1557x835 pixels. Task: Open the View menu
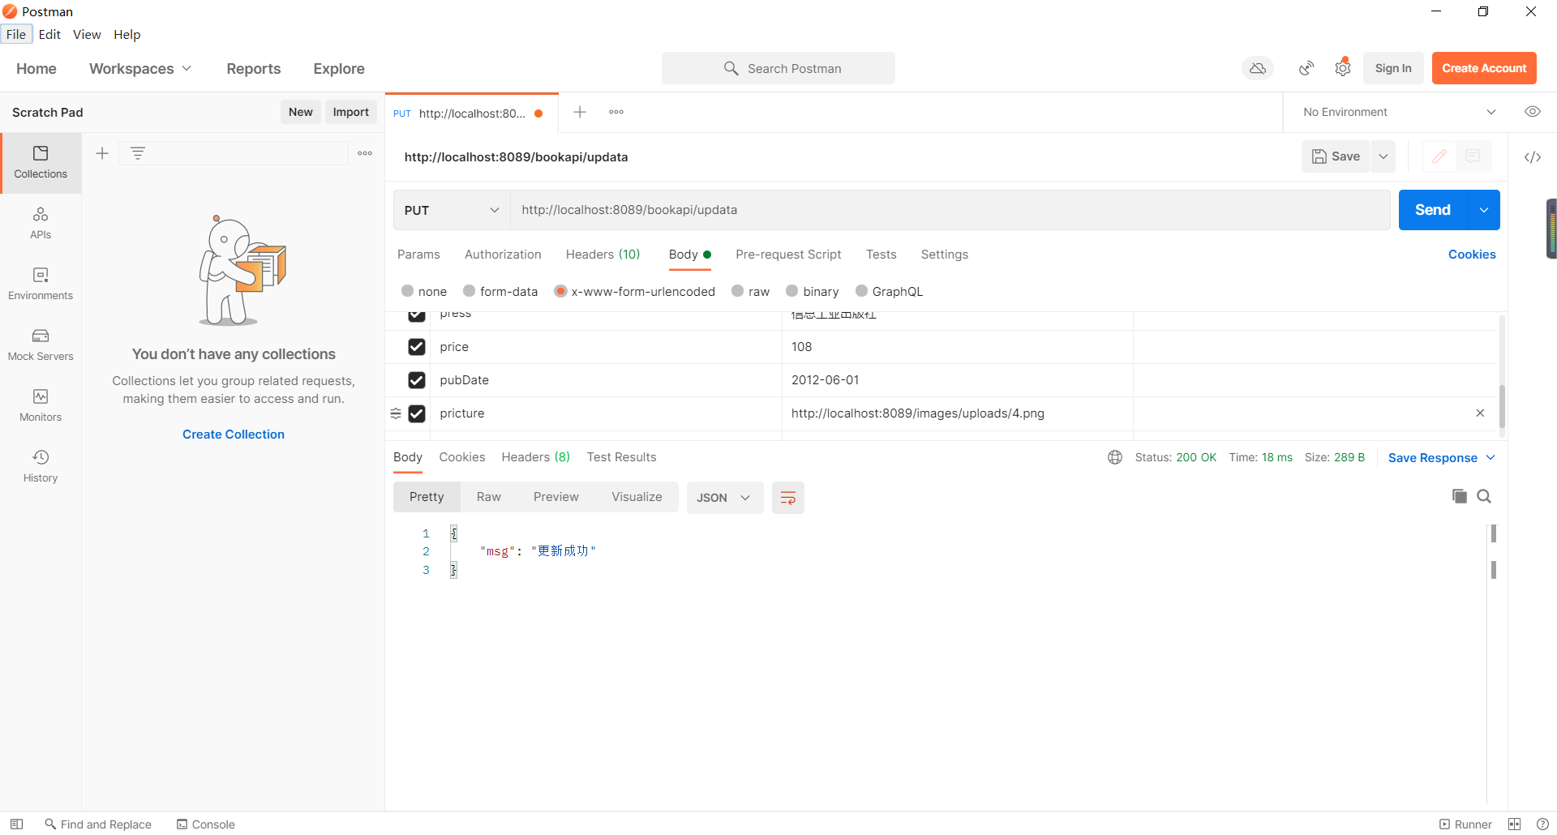pyautogui.click(x=87, y=34)
